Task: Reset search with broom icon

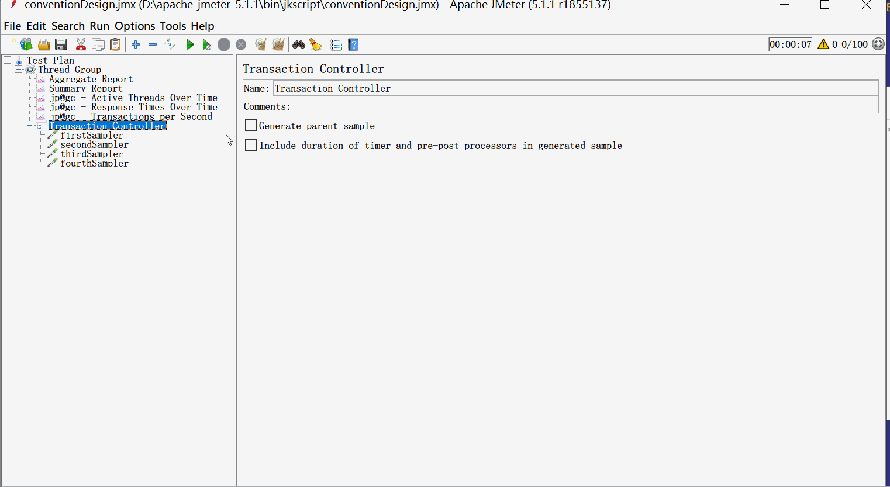Action: (316, 44)
